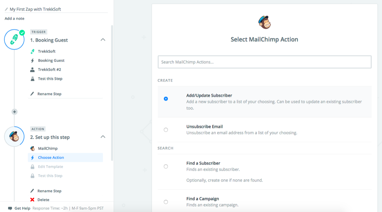
Task: Click the TrekkSoft footprint trigger icon
Action: (14, 39)
